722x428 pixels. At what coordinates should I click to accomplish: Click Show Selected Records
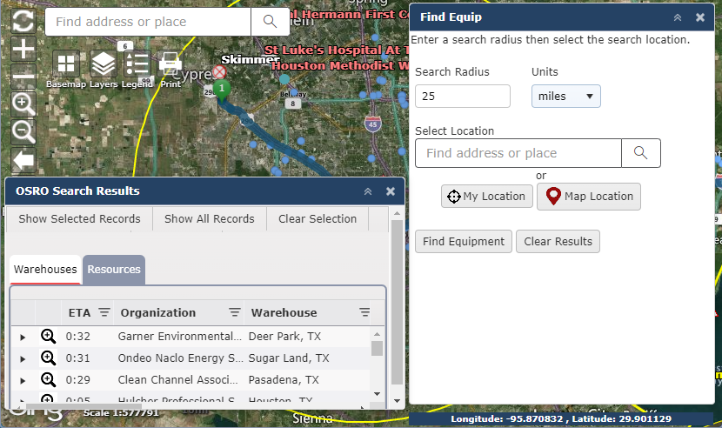[x=79, y=219]
